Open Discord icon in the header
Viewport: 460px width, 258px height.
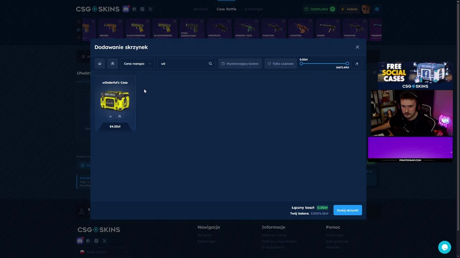(x=126, y=9)
